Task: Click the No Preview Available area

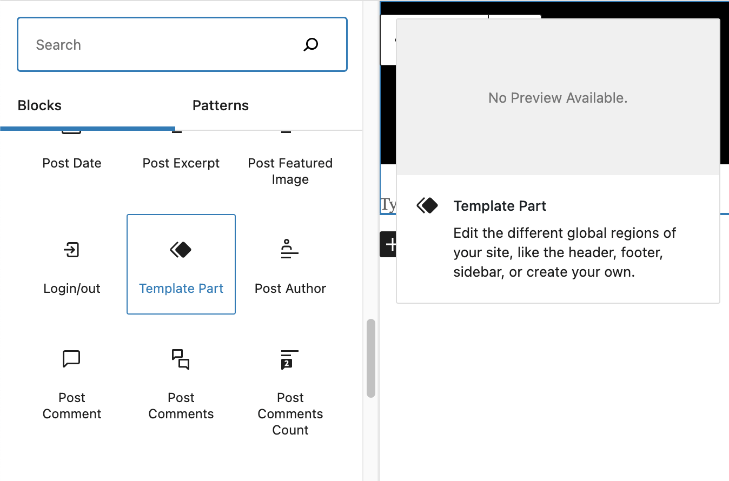Action: (558, 98)
